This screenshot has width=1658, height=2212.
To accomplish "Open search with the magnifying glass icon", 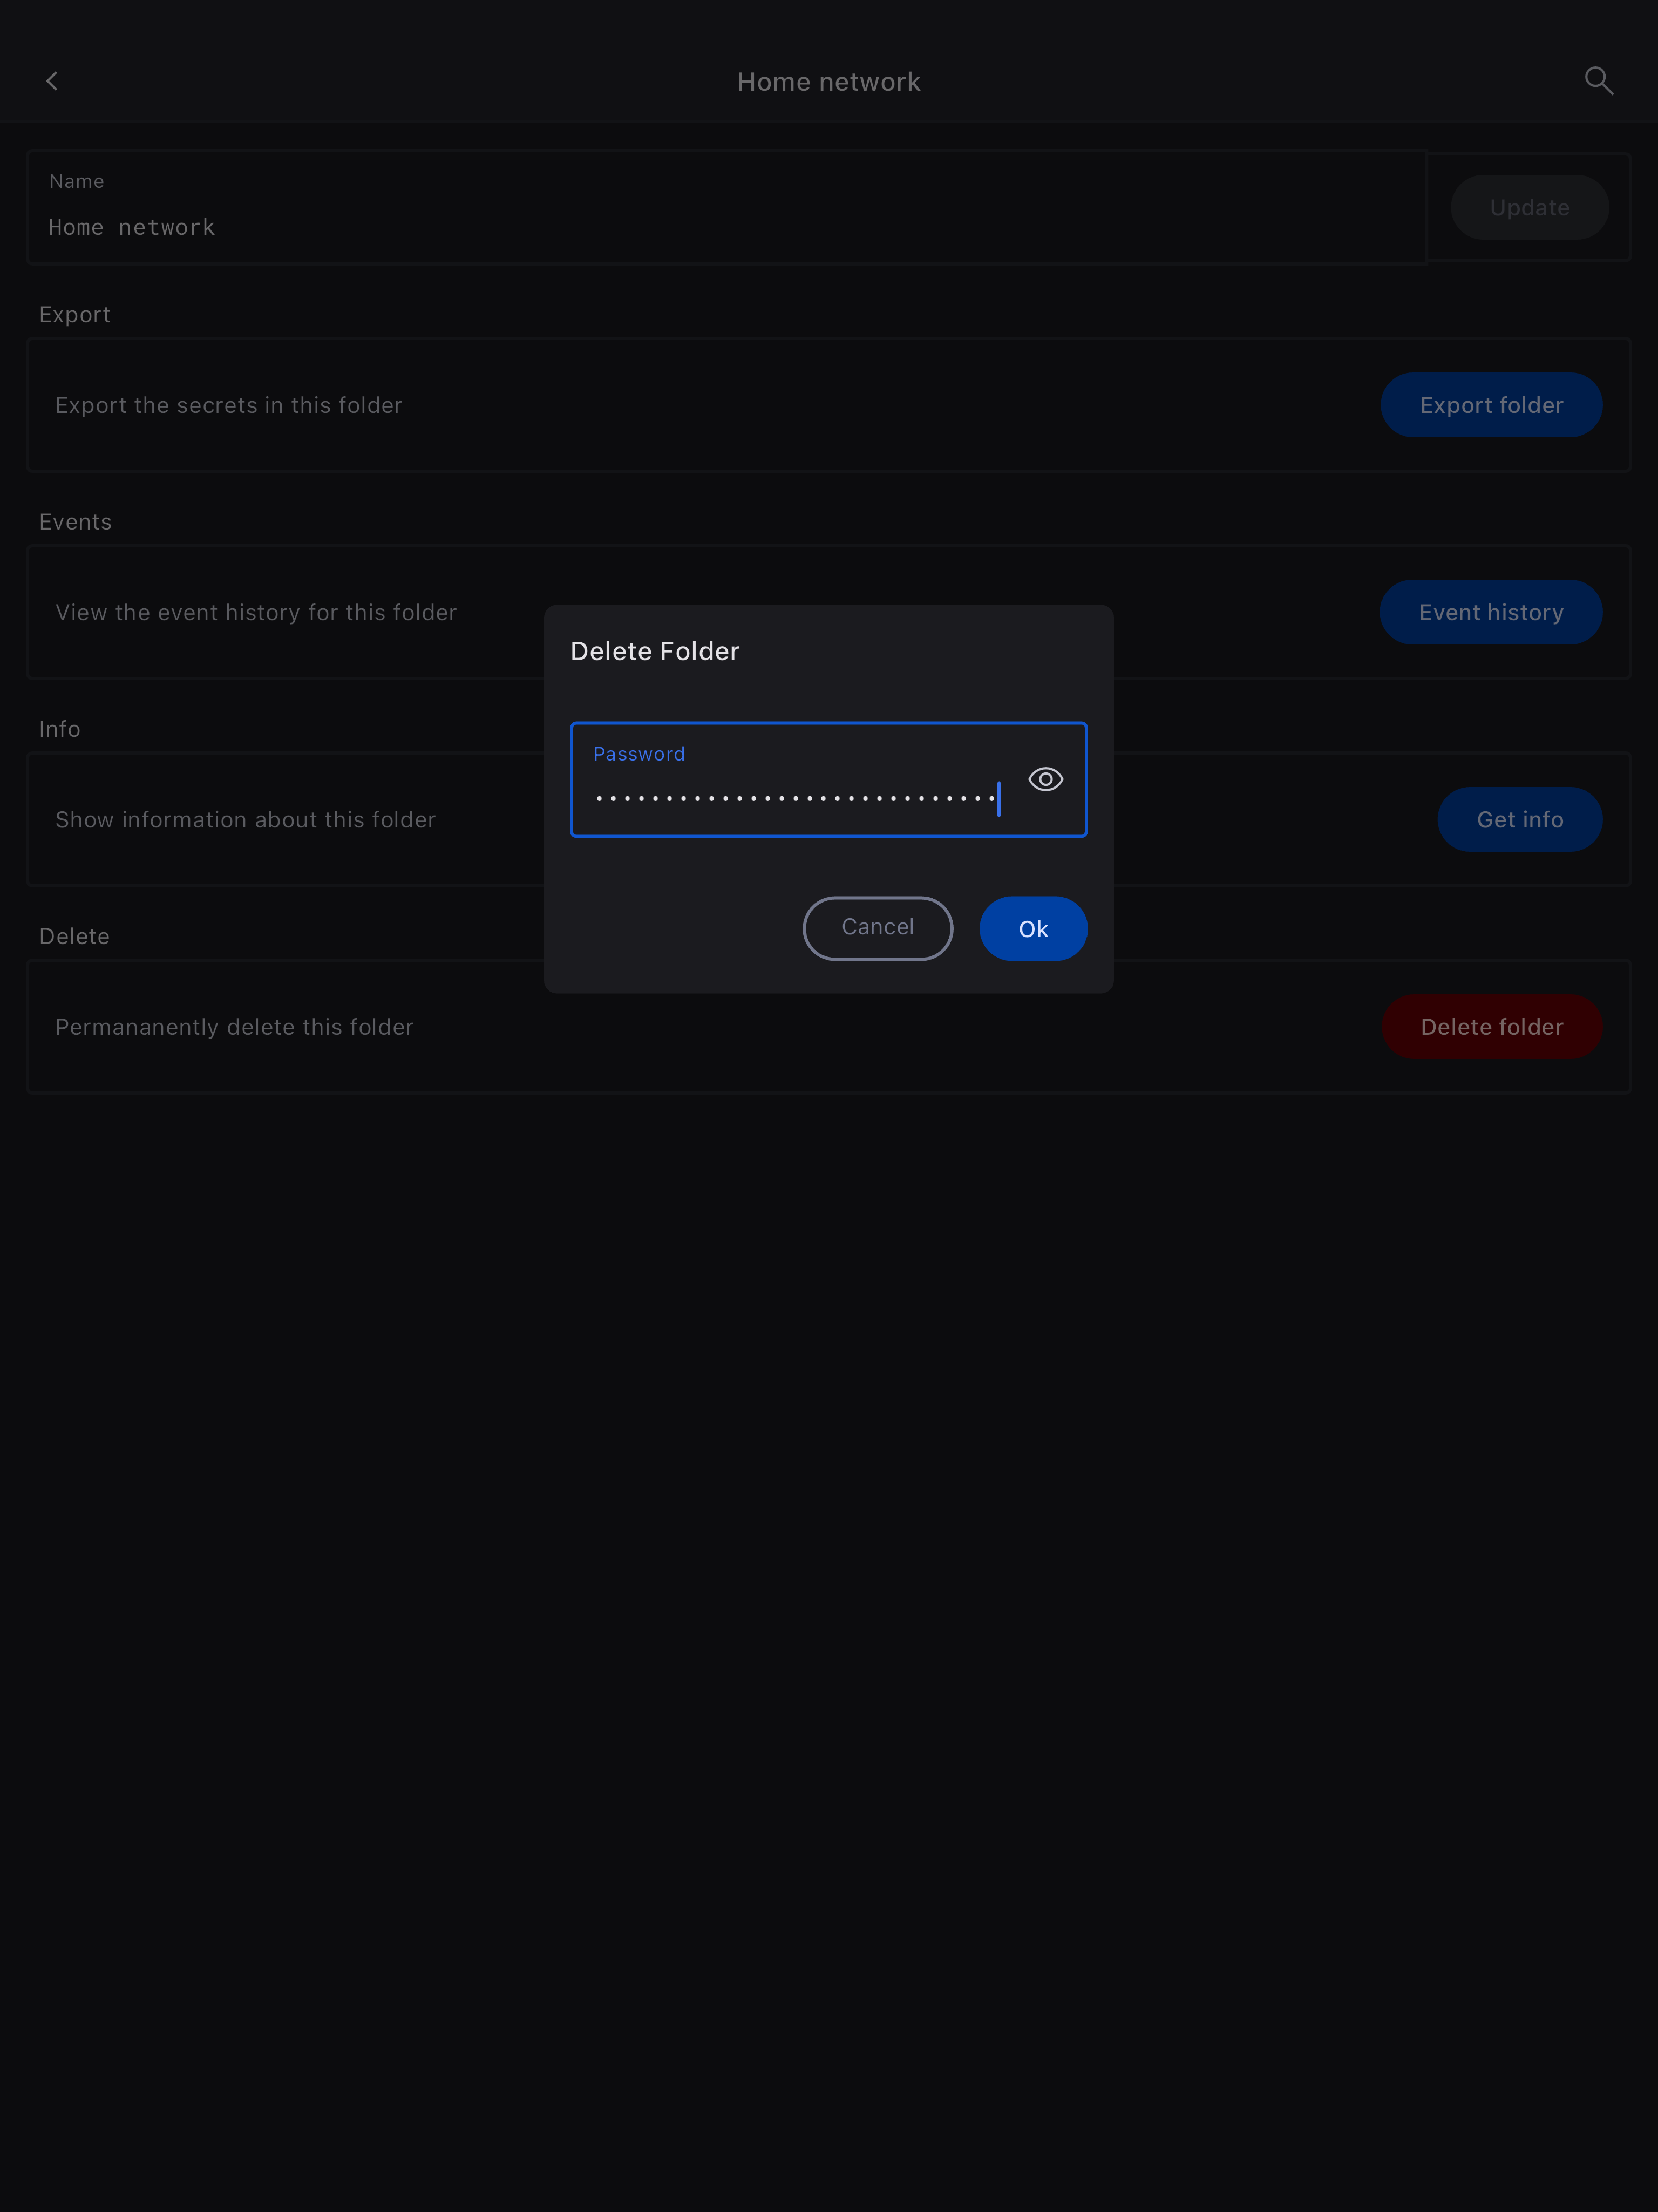I will pos(1598,81).
